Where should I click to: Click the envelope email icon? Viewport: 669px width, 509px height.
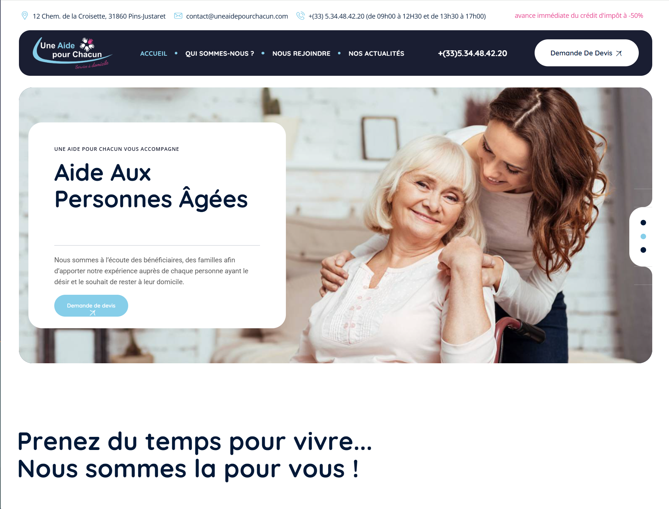tap(178, 16)
